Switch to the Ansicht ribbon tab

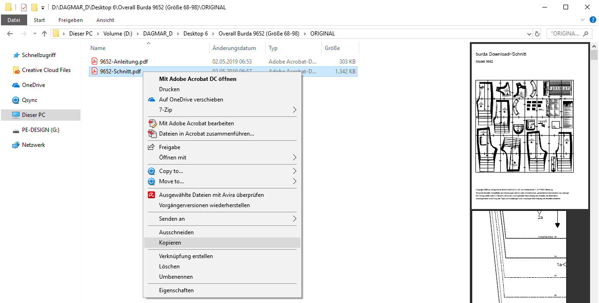click(x=105, y=20)
